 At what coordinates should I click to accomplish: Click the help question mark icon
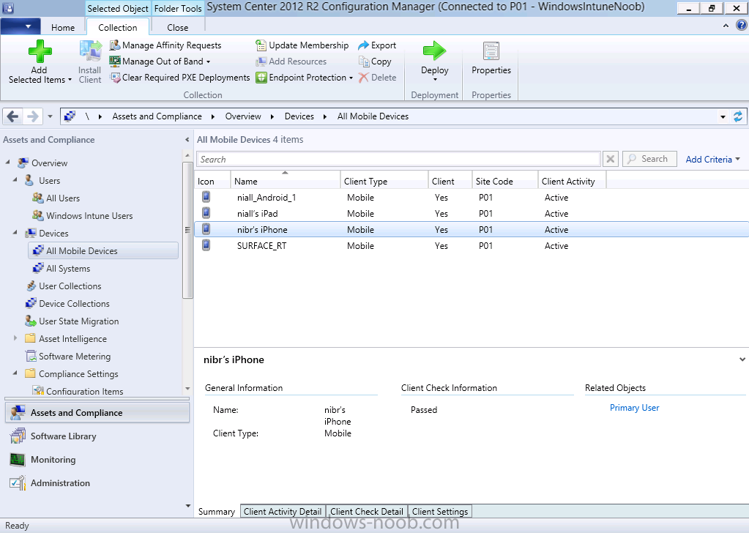click(742, 26)
